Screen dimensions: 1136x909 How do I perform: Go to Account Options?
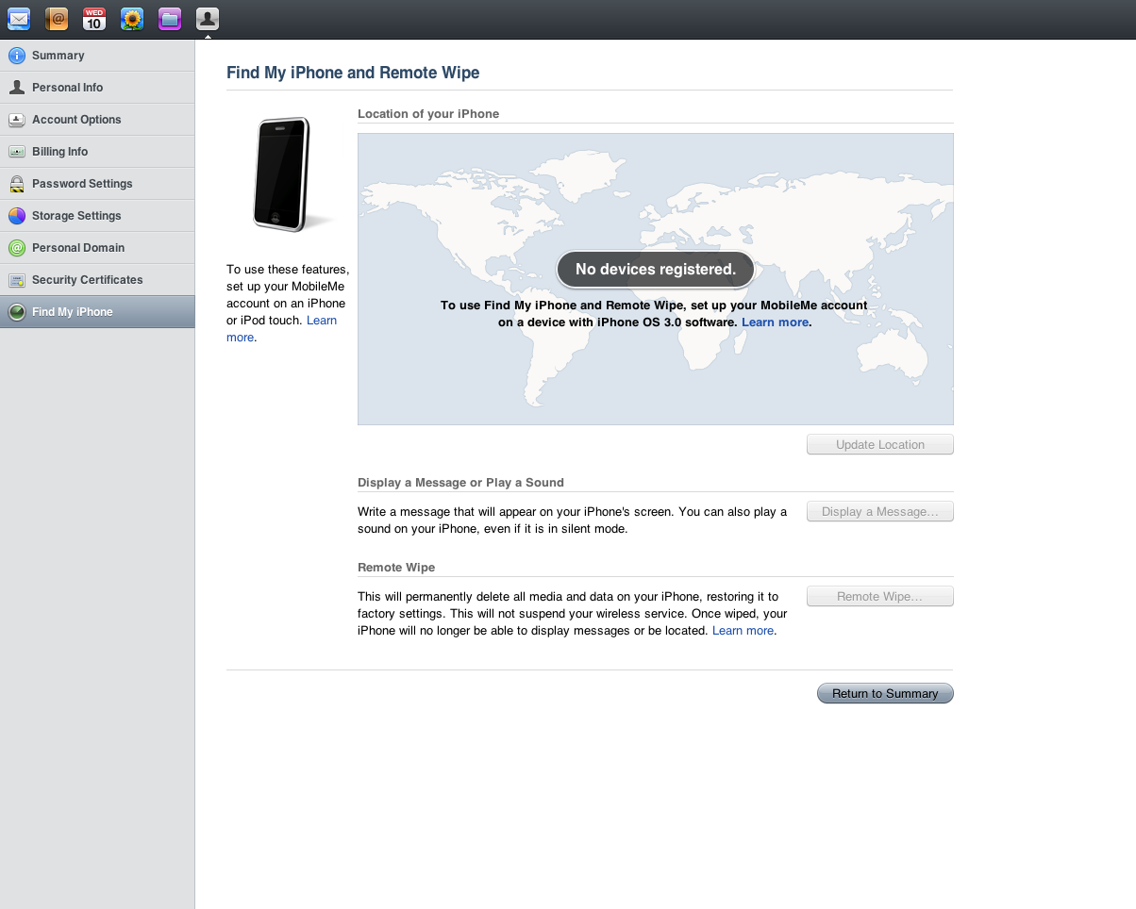(97, 120)
